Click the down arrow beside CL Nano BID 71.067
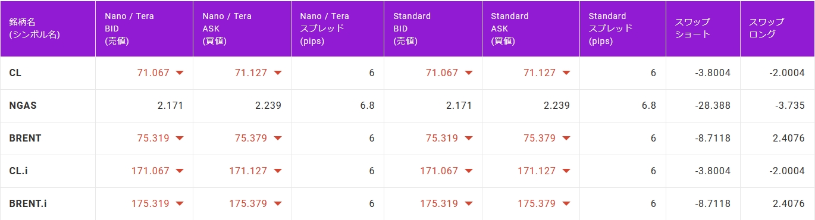 pos(180,73)
